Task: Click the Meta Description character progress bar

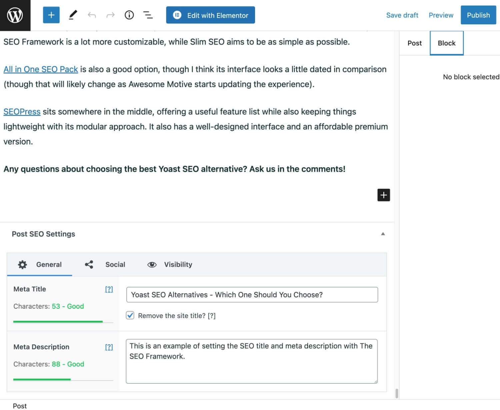Action: pos(63,379)
